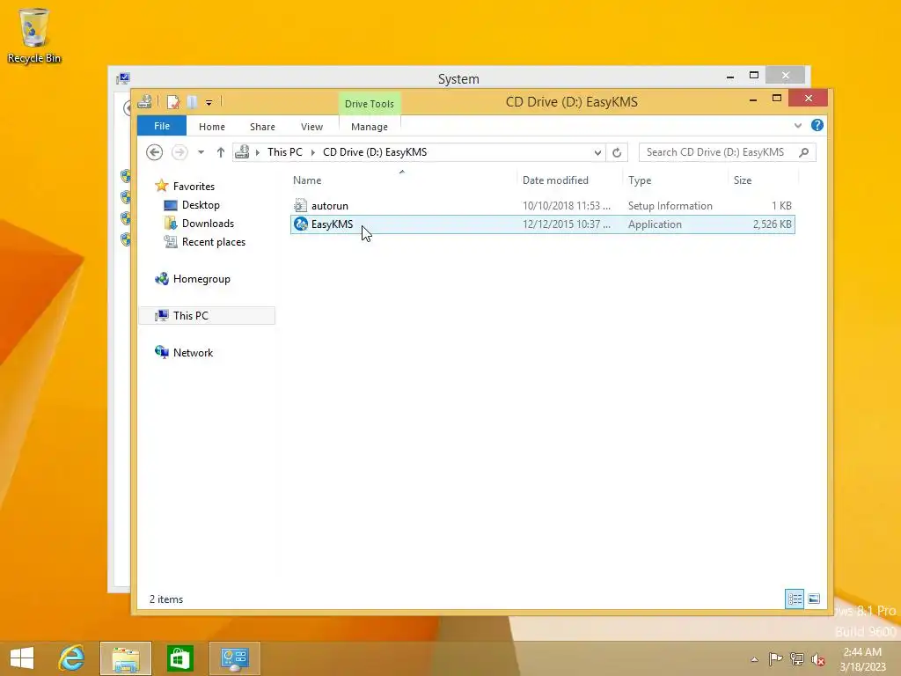
Task: Click This PC in the address breadcrumb
Action: tap(284, 152)
